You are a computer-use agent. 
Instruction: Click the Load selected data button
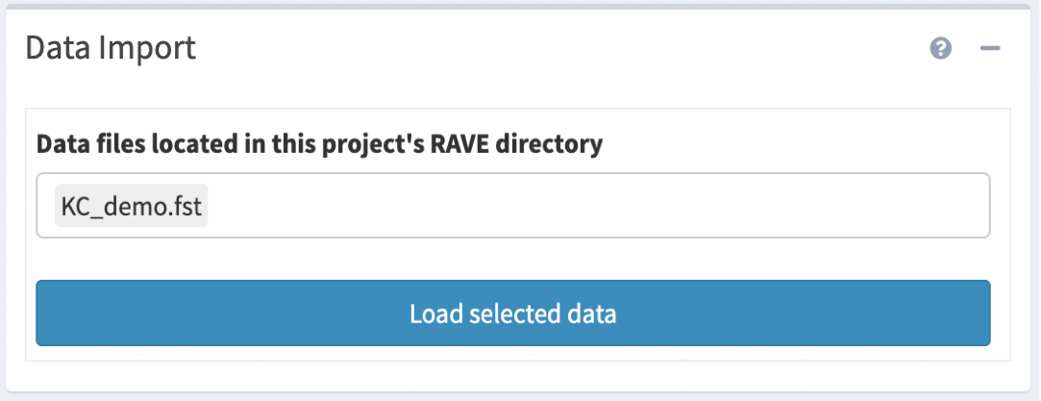click(x=512, y=313)
